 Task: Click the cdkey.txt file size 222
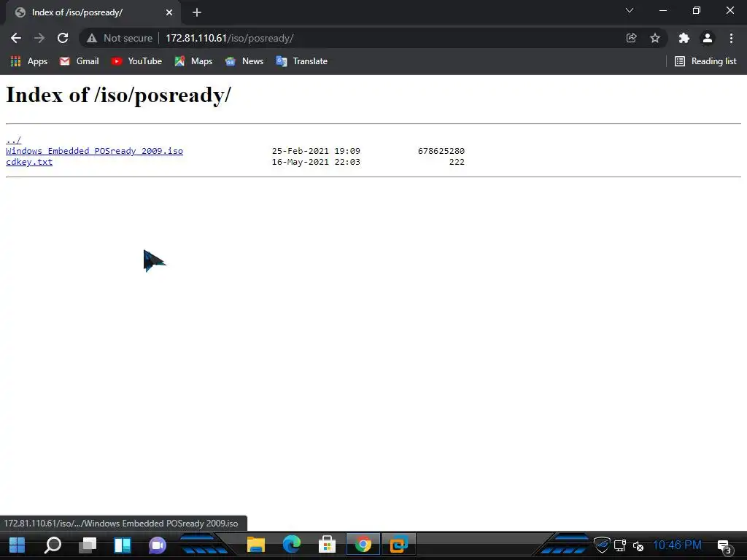coord(457,162)
